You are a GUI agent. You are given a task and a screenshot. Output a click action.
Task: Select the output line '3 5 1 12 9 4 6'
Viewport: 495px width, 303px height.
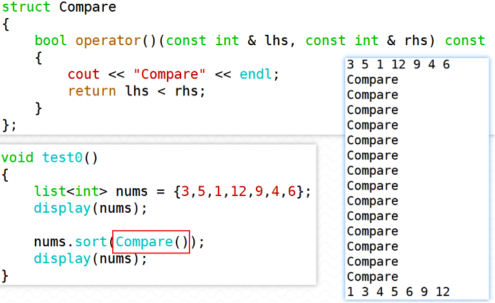pyautogui.click(x=398, y=64)
